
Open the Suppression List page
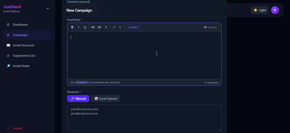(27, 55)
